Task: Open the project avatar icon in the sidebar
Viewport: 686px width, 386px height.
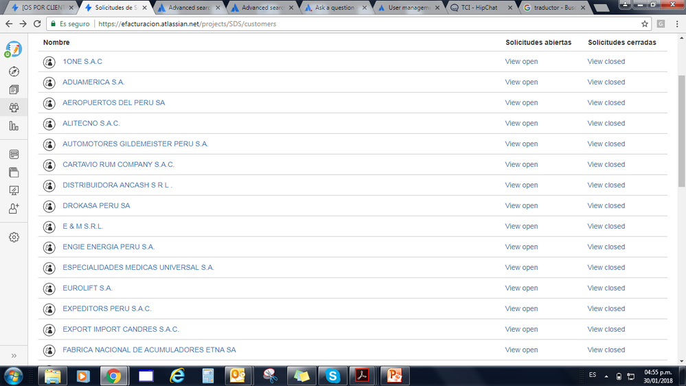Action: 14,49
